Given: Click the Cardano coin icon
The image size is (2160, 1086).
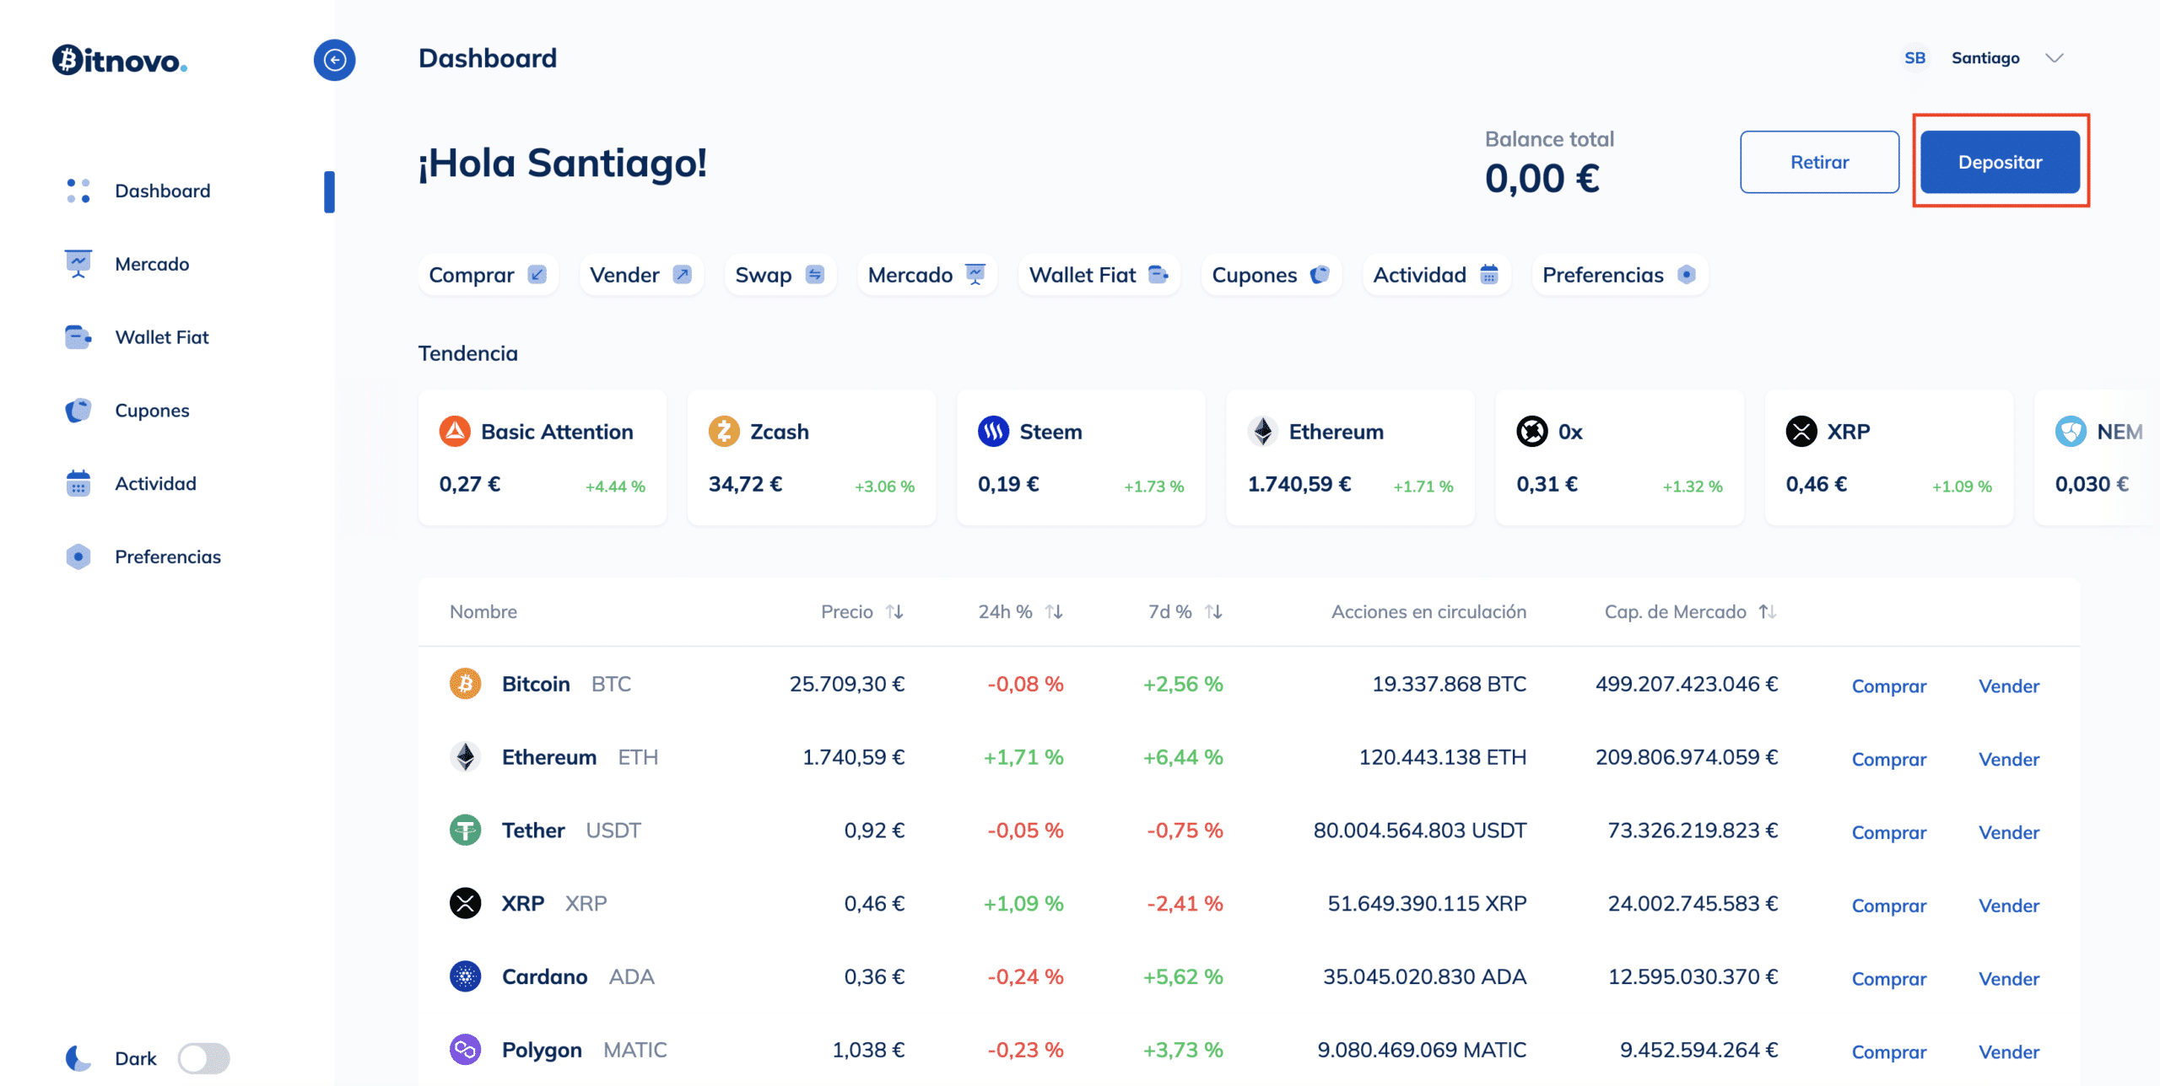Looking at the screenshot, I should point(465,976).
